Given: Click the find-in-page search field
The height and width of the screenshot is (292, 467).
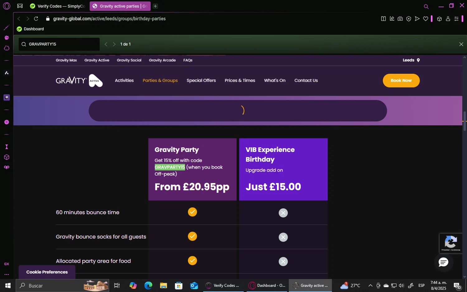Looking at the screenshot, I should (x=59, y=44).
